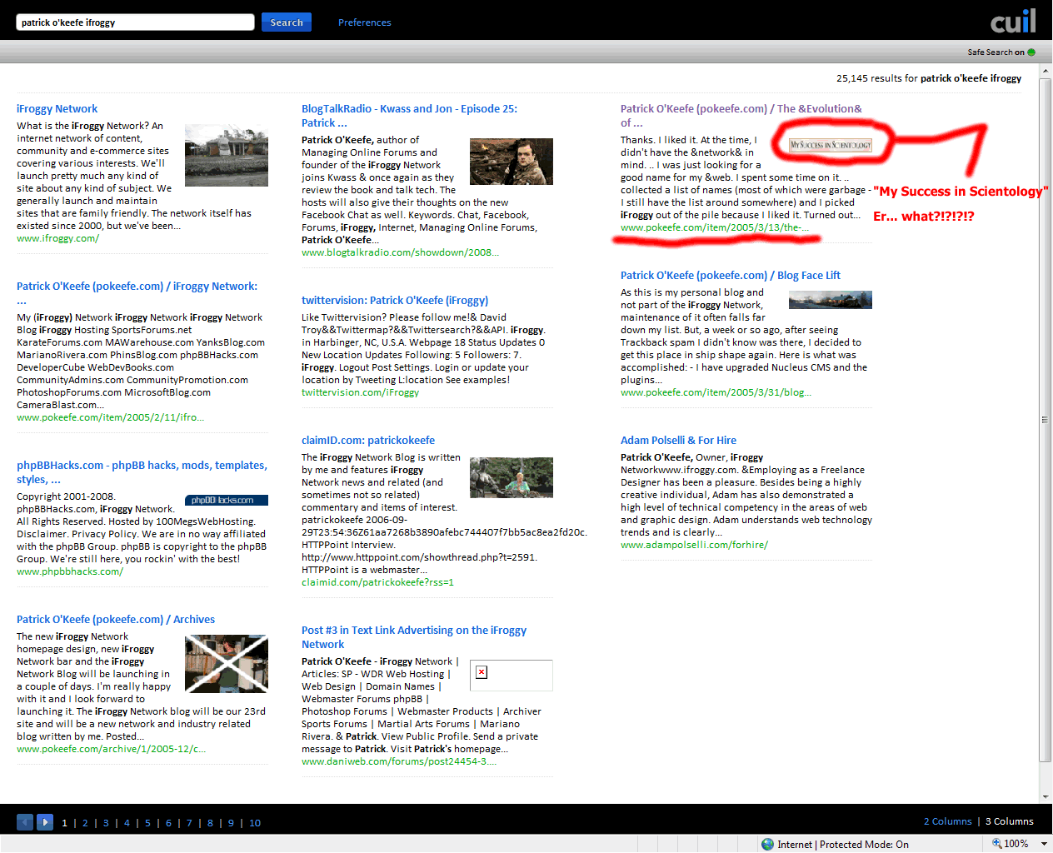This screenshot has height=853, width=1053.
Task: Open daniweb.com/forums/post24454 URL
Action: (399, 761)
